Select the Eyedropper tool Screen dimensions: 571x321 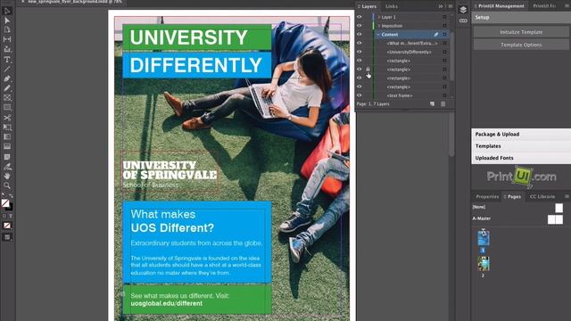click(x=7, y=167)
